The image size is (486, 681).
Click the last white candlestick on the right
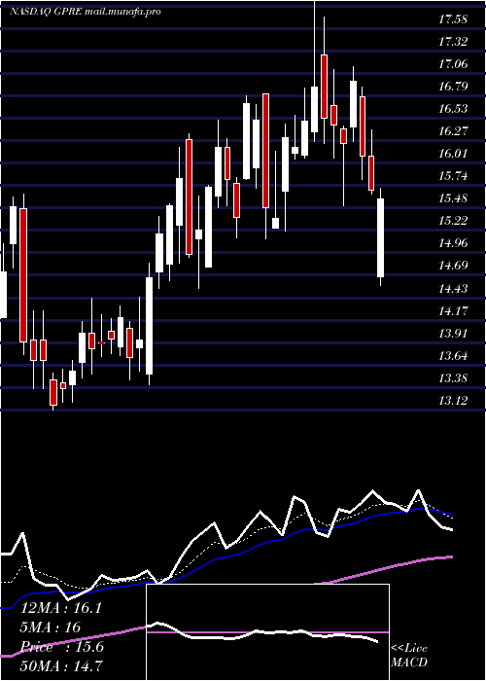(x=381, y=237)
